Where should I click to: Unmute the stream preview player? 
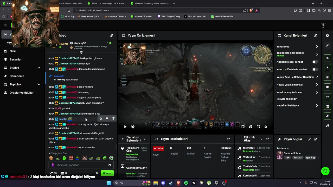[x=133, y=127]
